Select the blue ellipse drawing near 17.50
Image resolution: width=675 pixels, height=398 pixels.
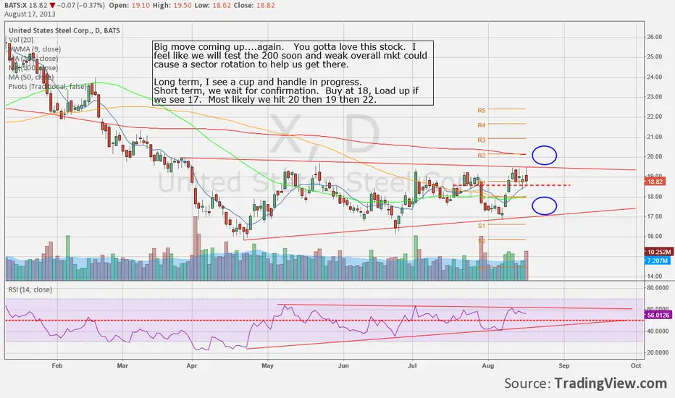click(x=544, y=206)
